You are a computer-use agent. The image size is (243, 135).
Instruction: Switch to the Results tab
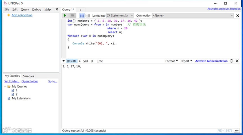(x=72, y=61)
